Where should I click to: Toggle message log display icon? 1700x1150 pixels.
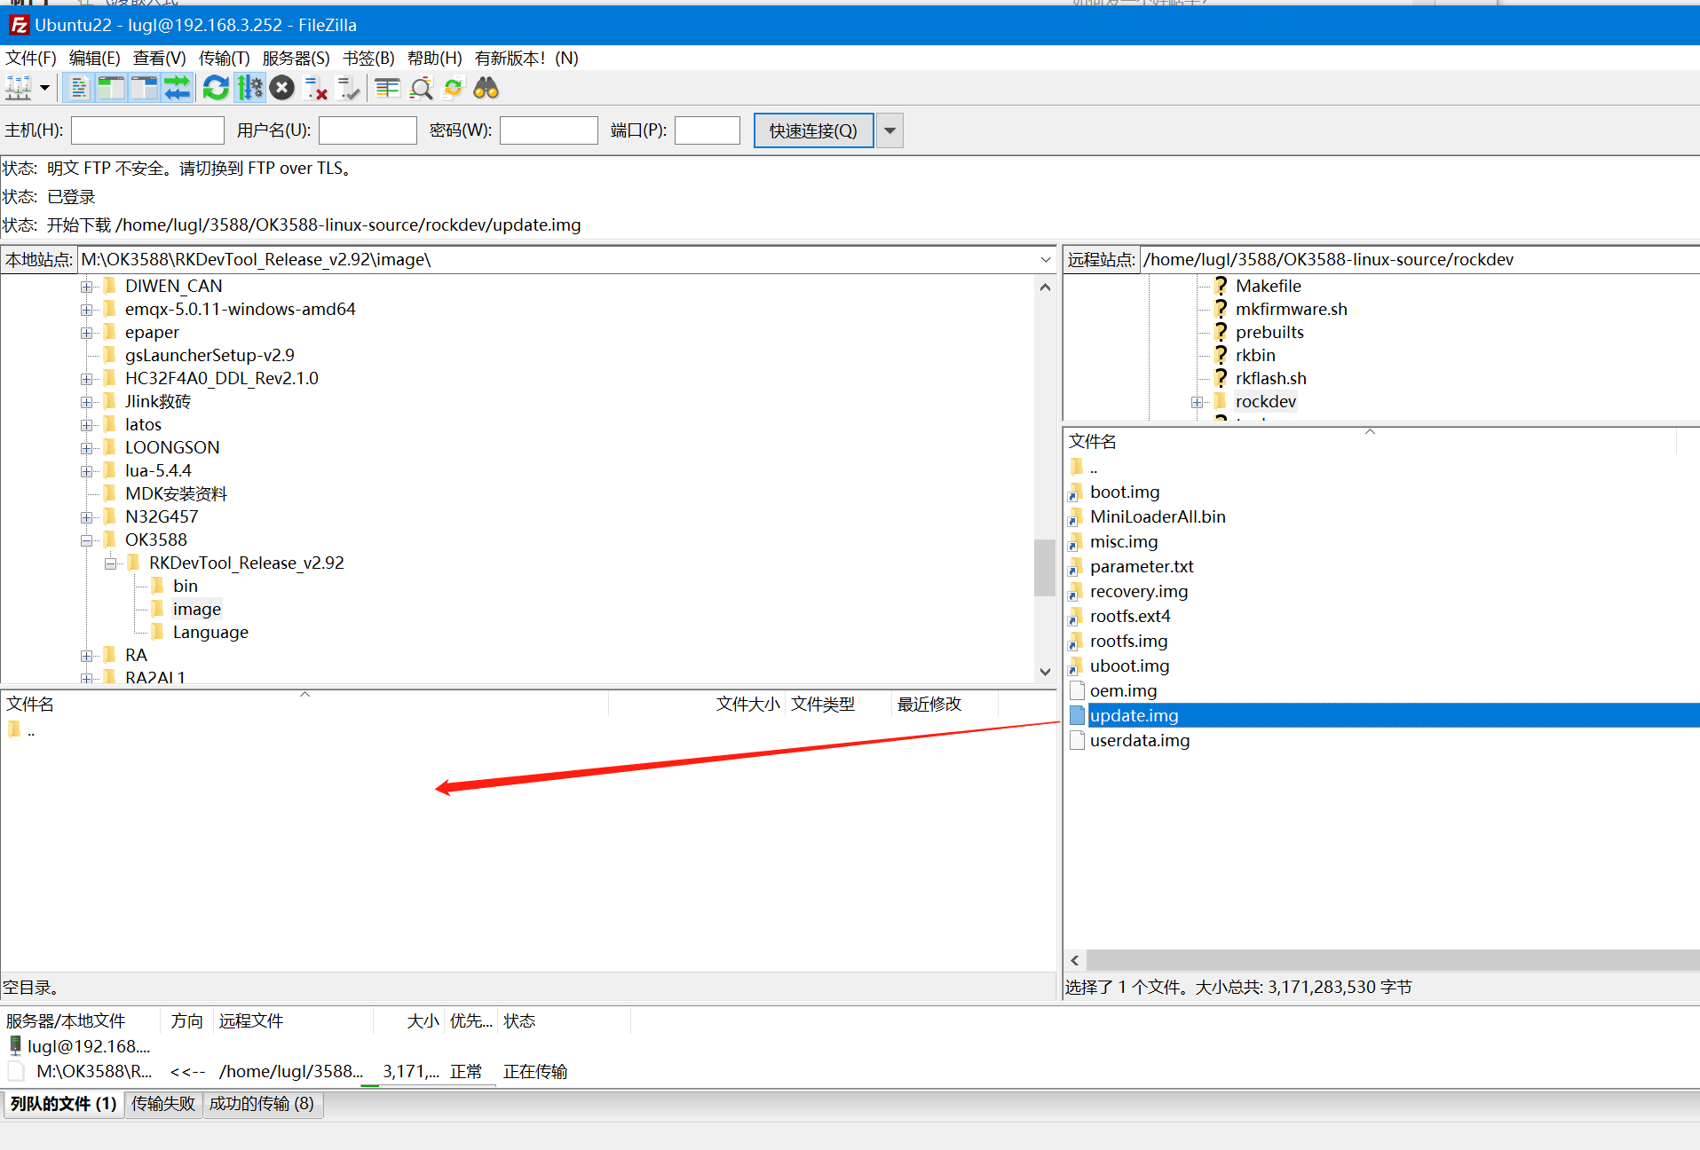click(79, 88)
